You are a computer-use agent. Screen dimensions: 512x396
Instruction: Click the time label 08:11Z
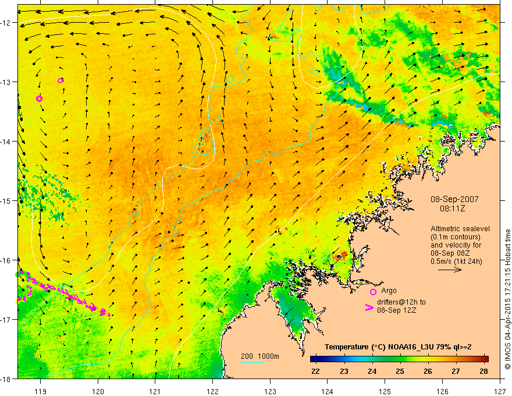coord(452,208)
